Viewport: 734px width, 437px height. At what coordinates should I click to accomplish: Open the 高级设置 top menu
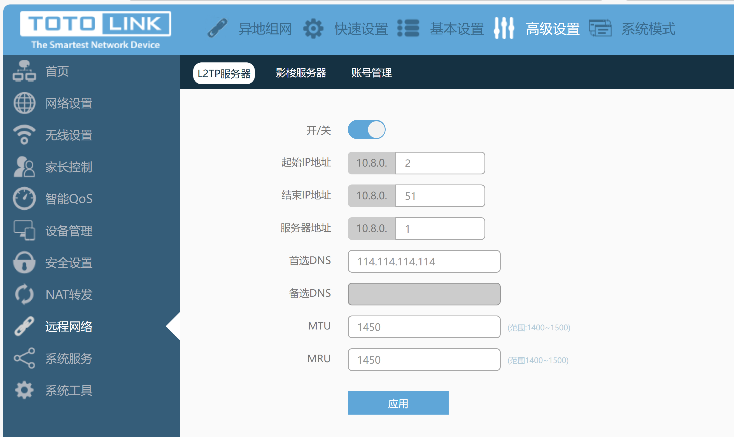(552, 29)
